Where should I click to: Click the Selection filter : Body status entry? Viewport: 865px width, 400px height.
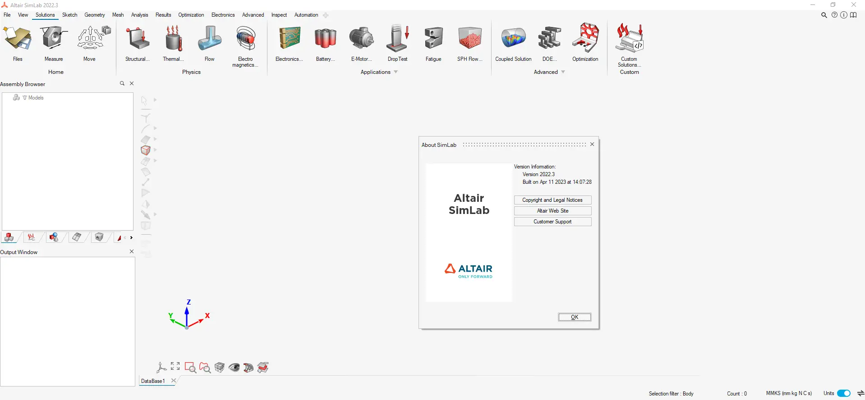(671, 394)
